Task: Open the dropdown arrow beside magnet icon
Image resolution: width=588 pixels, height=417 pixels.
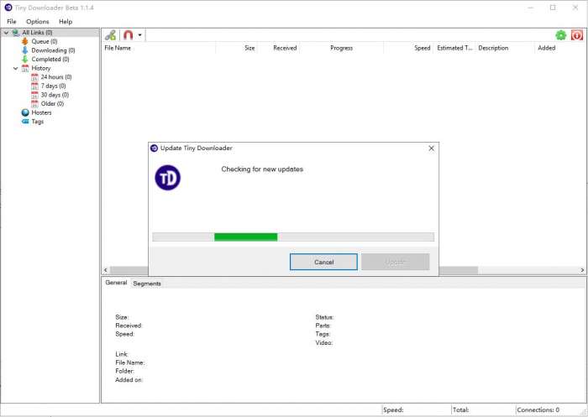Action: point(139,35)
